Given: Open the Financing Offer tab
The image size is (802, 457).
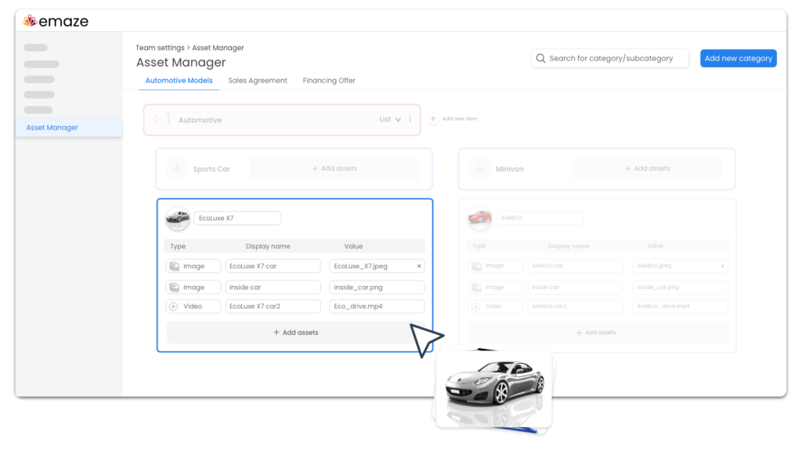Looking at the screenshot, I should pos(328,81).
